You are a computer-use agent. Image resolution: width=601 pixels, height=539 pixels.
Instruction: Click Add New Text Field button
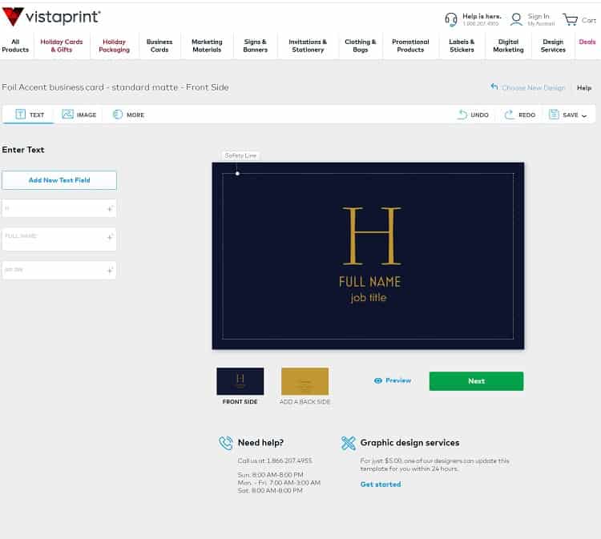pos(59,180)
